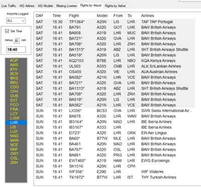Select flight BA878 to WAW
This screenshot has width=201, height=187.
pyautogui.click(x=115, y=116)
